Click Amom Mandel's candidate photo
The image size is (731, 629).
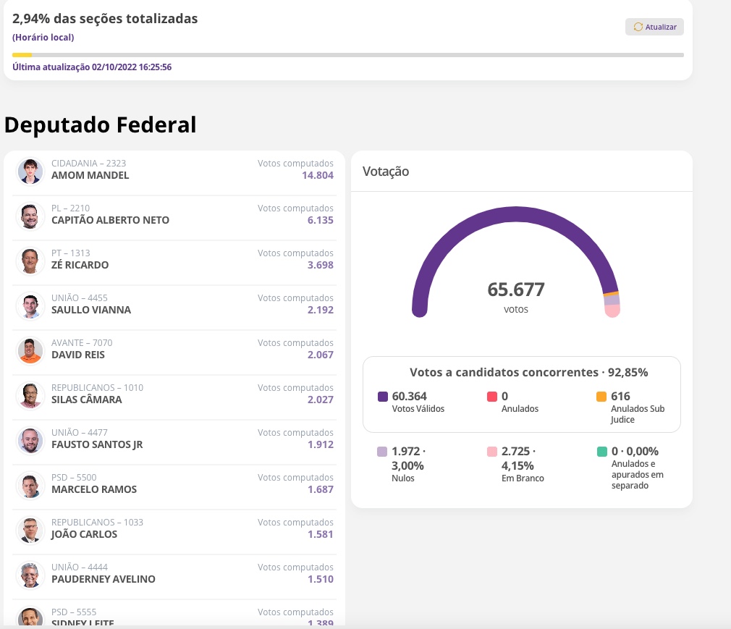click(x=30, y=171)
